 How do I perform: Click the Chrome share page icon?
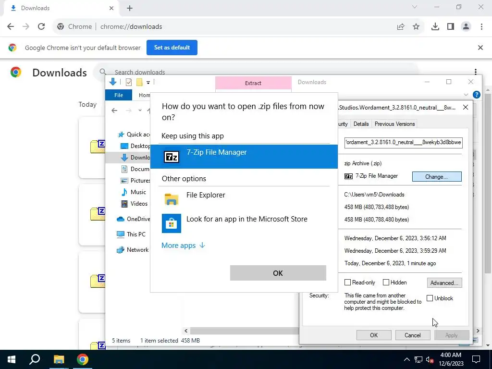pos(401,27)
